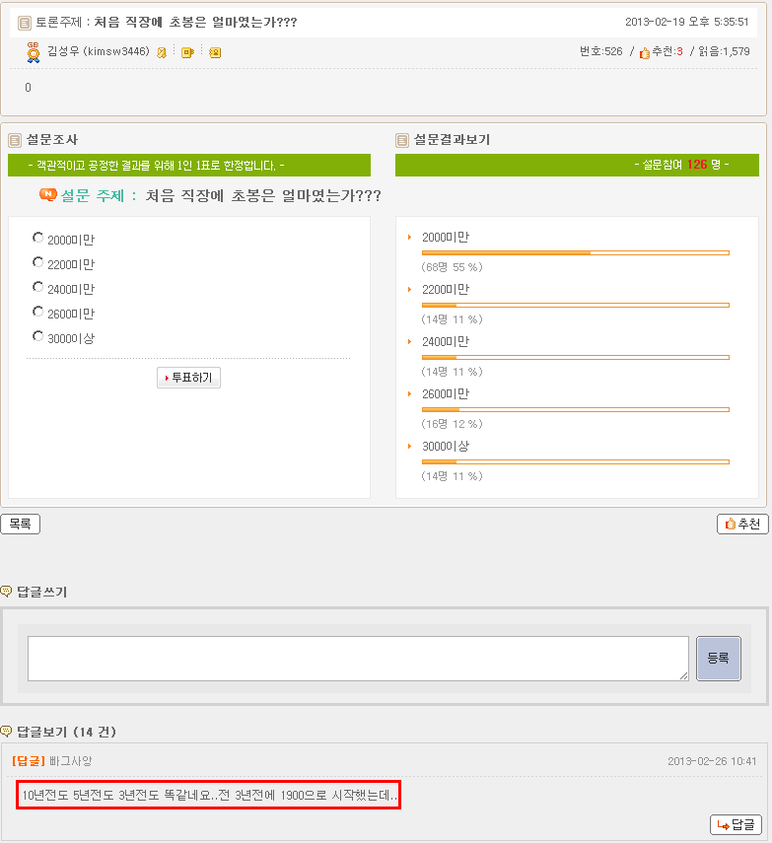Click the middle yellow icon after the username

tap(187, 52)
